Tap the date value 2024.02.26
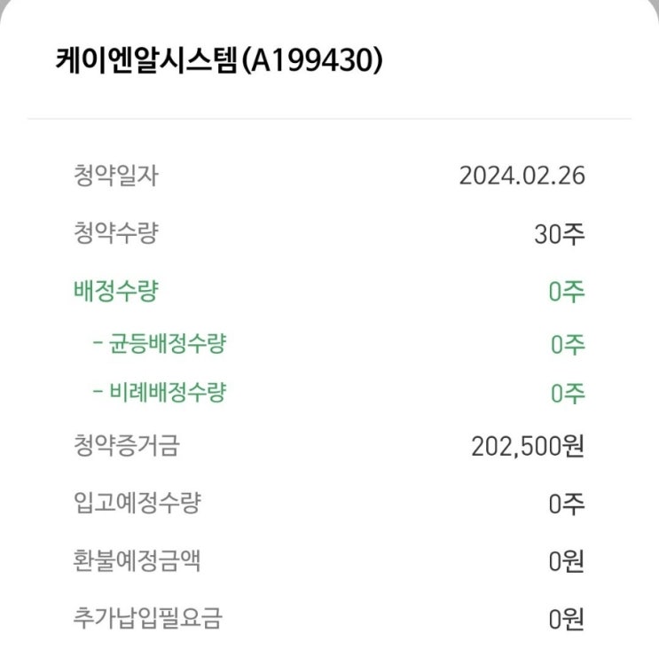 tap(522, 176)
